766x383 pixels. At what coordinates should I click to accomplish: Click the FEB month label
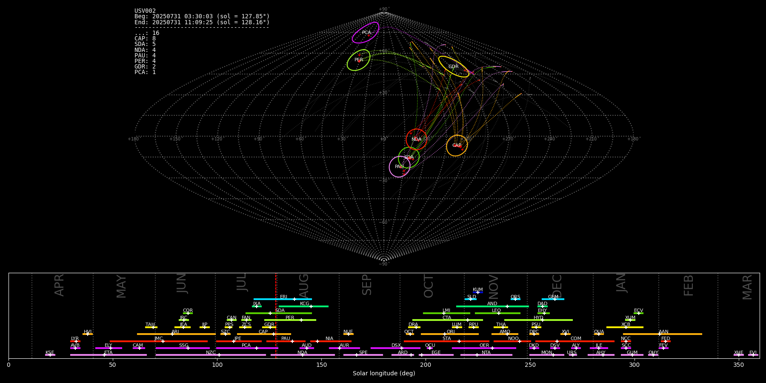pyautogui.click(x=689, y=285)
